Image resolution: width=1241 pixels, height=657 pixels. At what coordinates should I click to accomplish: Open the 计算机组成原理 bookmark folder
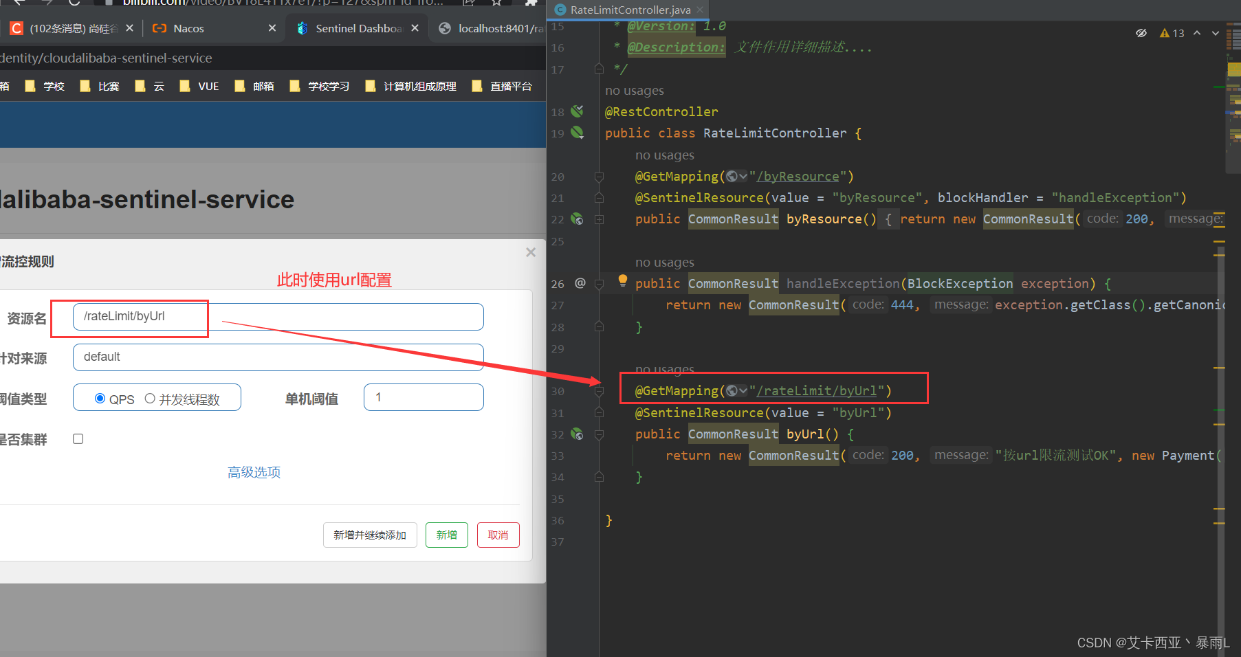[x=410, y=86]
